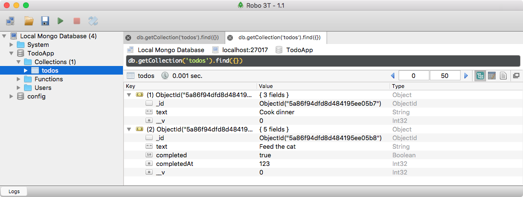Click the Rotate output toolbar icon
Screen dimensions: 523x197
click(x=93, y=21)
